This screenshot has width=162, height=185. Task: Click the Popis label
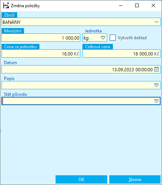pos(9,78)
